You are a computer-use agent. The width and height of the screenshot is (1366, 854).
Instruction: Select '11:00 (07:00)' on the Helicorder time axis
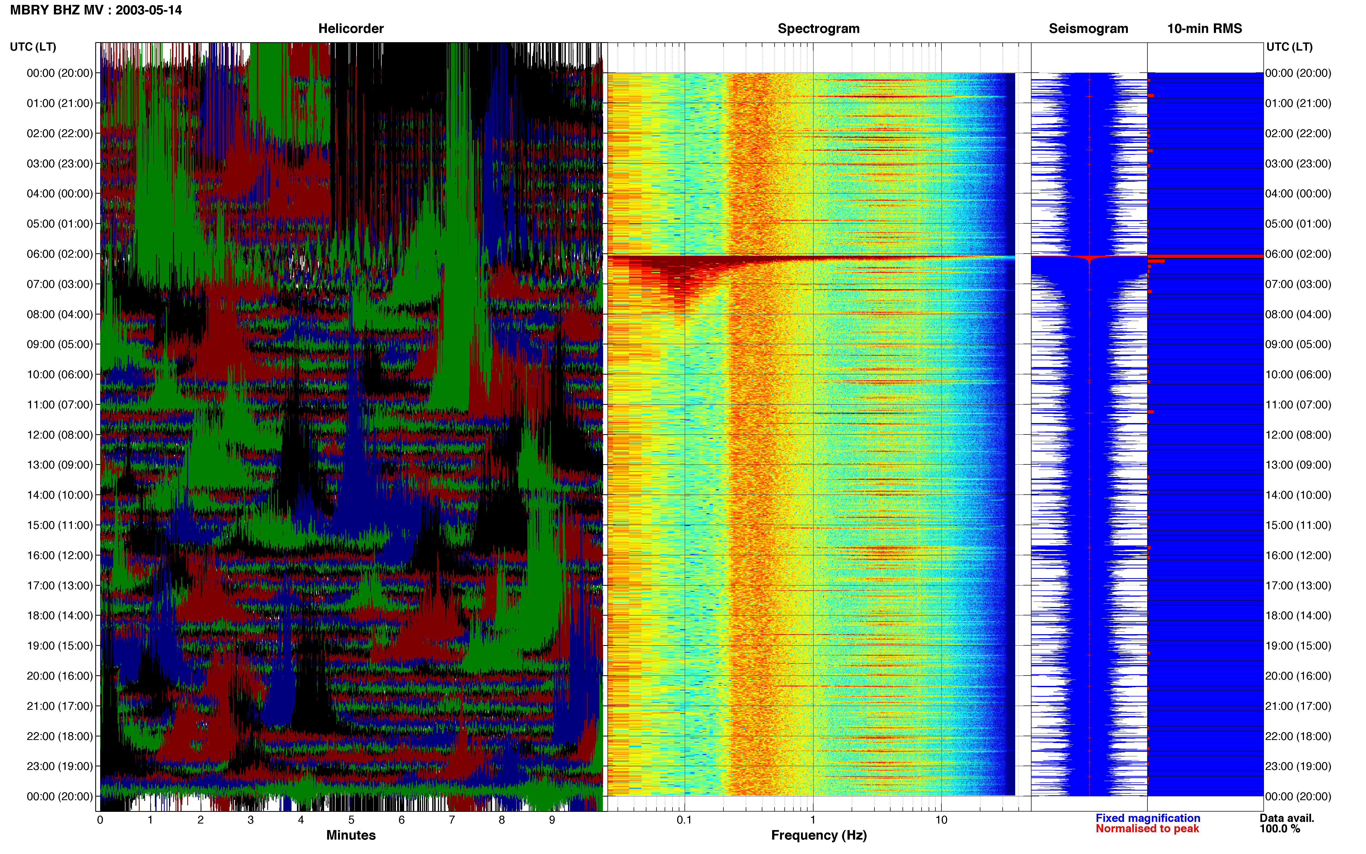pos(60,404)
